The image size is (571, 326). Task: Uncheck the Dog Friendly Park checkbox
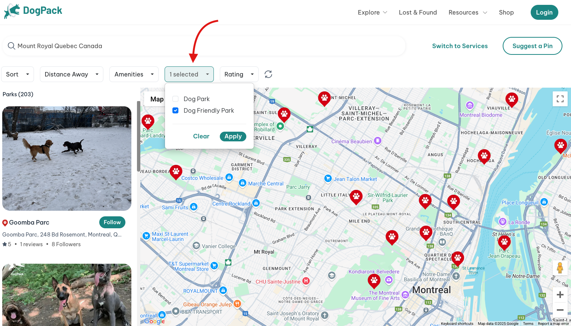(175, 110)
